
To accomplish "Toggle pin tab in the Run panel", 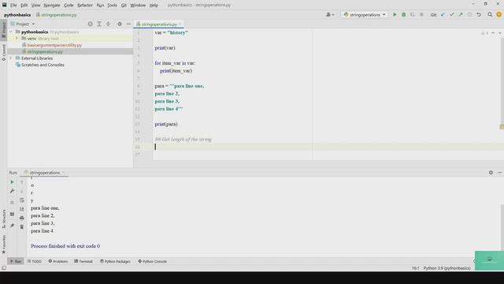I will 13,226.
